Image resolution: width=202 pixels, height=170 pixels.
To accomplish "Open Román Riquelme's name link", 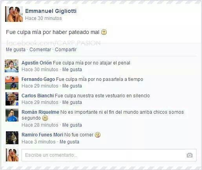I will point(40,112).
